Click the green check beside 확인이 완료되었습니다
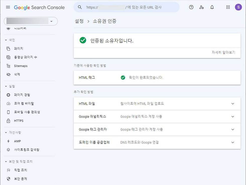Screen dimensions: 246x185 coord(123,77)
